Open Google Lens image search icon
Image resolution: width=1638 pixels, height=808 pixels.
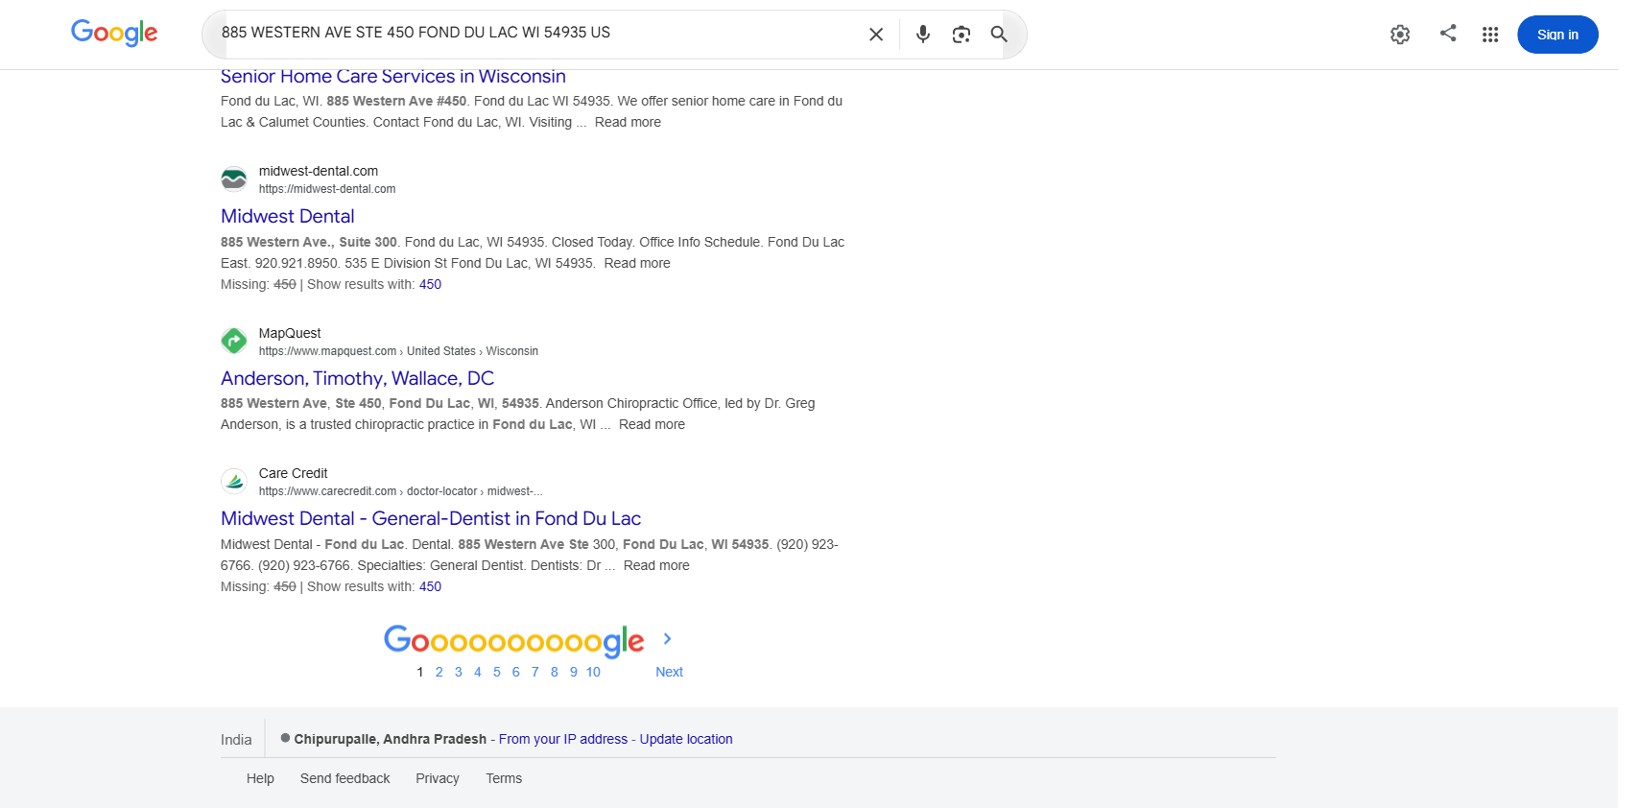pos(961,35)
